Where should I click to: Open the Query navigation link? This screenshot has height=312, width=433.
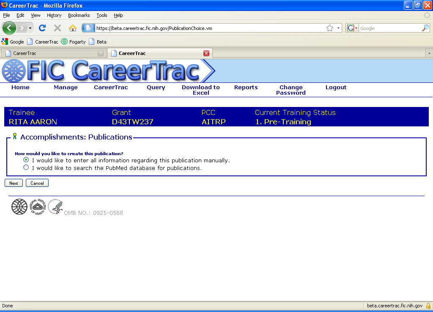click(x=156, y=87)
